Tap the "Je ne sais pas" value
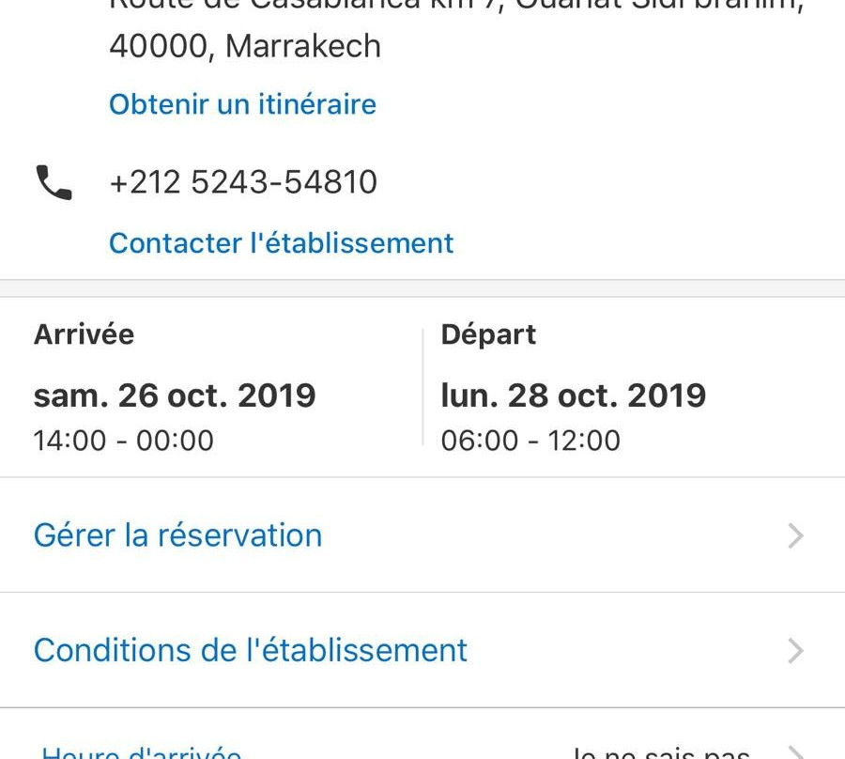Screen dimensions: 845x759 (x=661, y=753)
